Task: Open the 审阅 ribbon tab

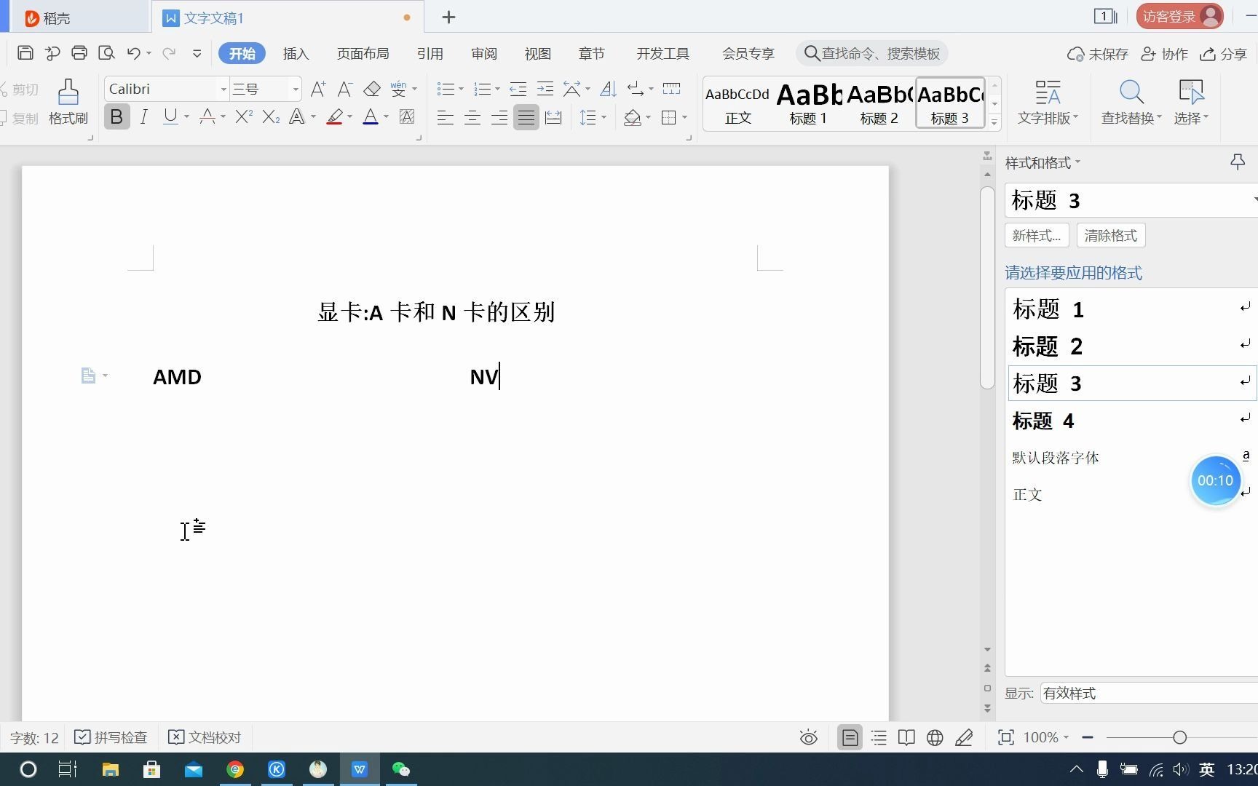Action: point(483,53)
